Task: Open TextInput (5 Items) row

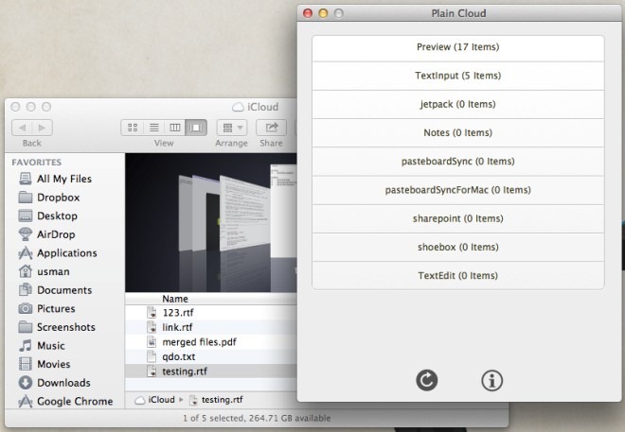Action: pyautogui.click(x=457, y=76)
